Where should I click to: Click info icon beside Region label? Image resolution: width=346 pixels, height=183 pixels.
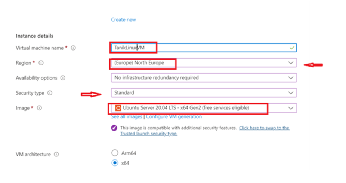pos(41,63)
